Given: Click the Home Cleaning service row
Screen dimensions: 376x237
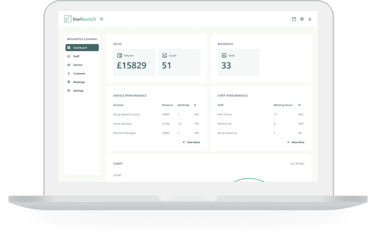Looking at the screenshot, I should click(x=157, y=124).
